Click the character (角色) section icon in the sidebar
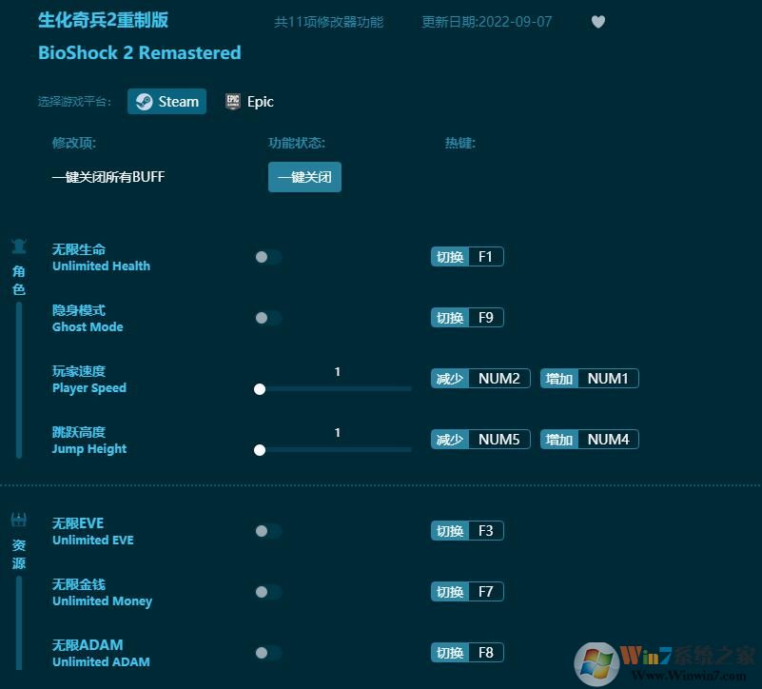Image resolution: width=762 pixels, height=689 pixels. coord(18,245)
